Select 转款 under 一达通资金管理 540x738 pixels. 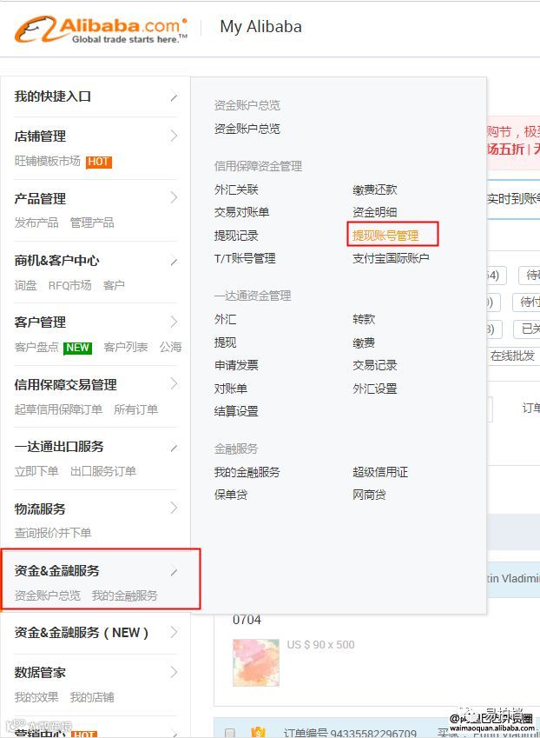point(364,319)
